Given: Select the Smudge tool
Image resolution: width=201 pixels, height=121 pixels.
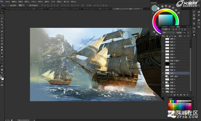Looking at the screenshot, I should coord(2,50).
